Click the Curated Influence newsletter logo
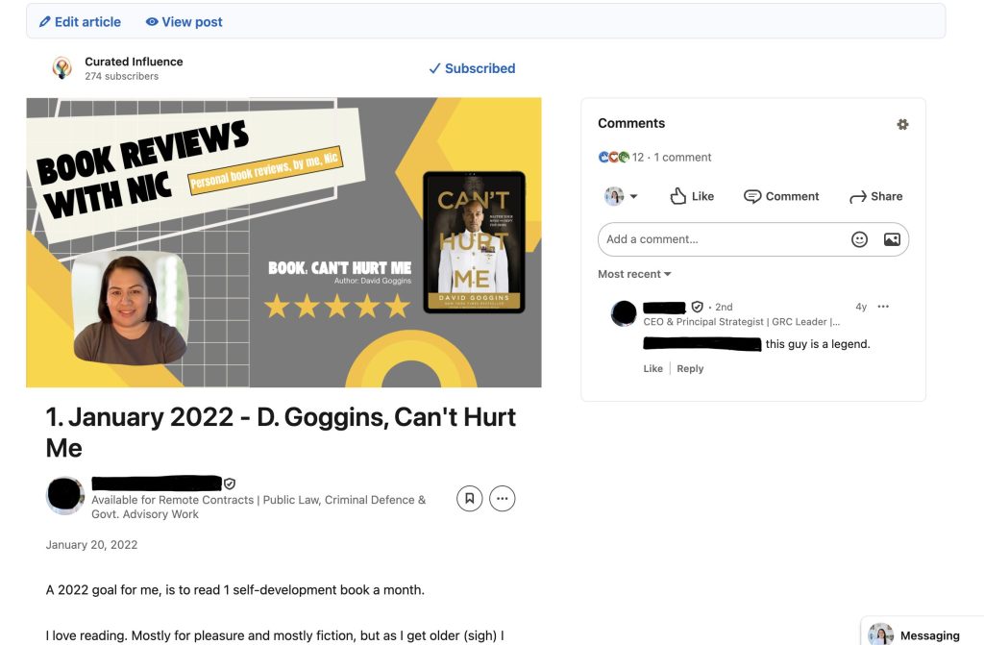The width and height of the screenshot is (984, 645). click(61, 68)
